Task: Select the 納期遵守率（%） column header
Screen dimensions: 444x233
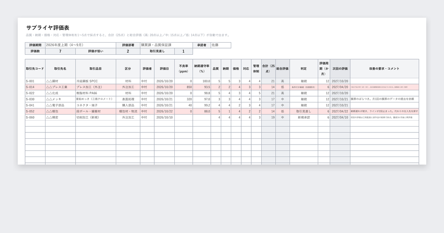Action: click(x=202, y=69)
